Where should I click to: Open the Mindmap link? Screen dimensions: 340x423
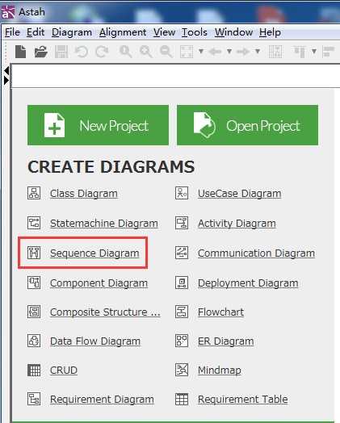pos(220,371)
